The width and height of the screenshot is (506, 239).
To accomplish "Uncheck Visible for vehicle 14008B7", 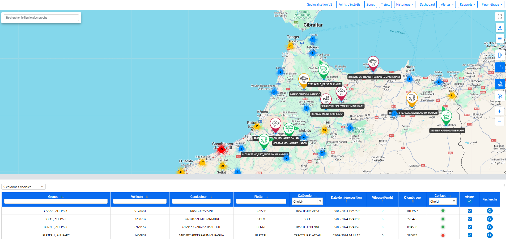I will pyautogui.click(x=470, y=235).
